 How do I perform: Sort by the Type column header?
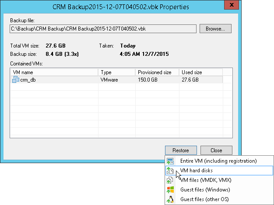117,72
